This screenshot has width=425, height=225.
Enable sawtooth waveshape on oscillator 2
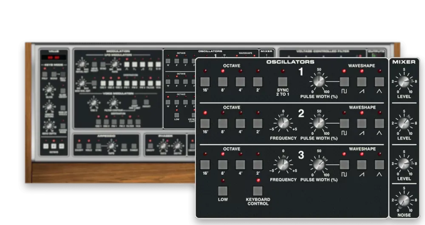362,123
